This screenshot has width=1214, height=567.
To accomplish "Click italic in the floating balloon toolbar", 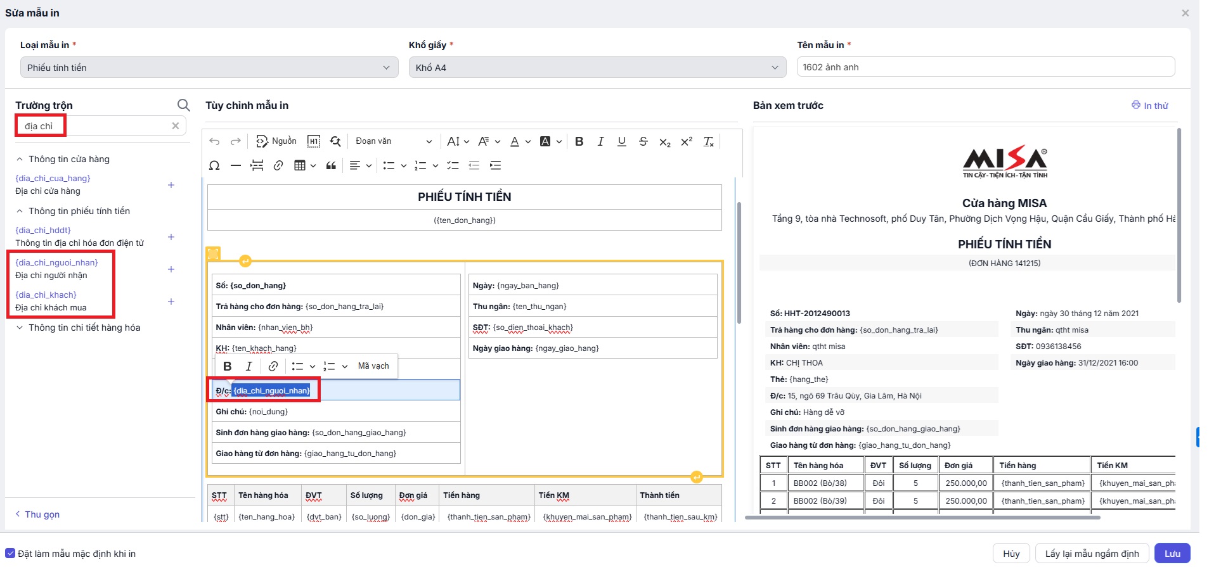I will pyautogui.click(x=249, y=366).
